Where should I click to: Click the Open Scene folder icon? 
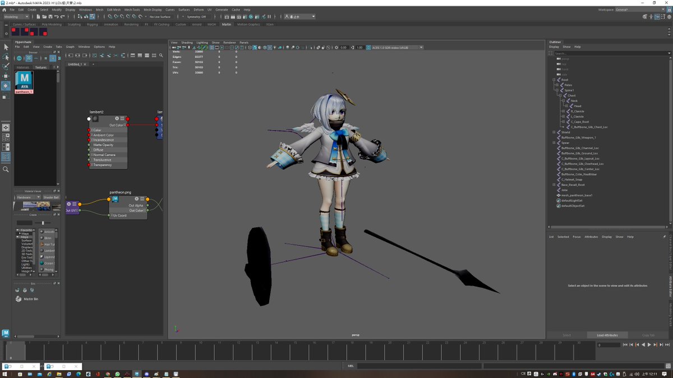44,17
